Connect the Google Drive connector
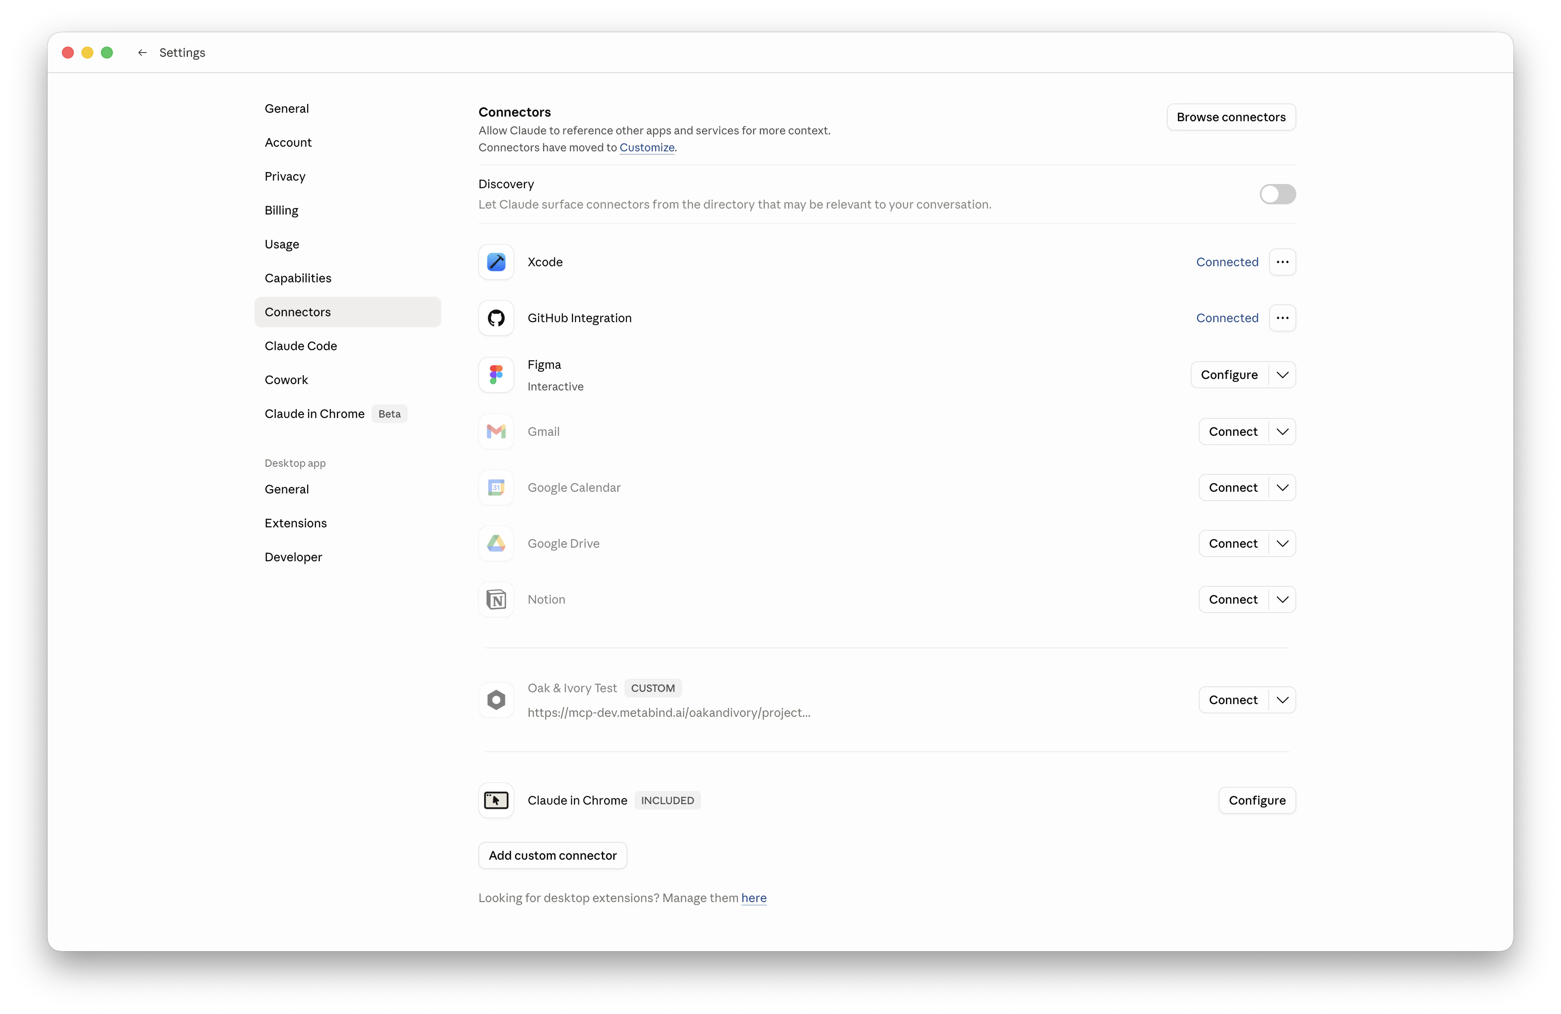1561x1014 pixels. pos(1233,543)
